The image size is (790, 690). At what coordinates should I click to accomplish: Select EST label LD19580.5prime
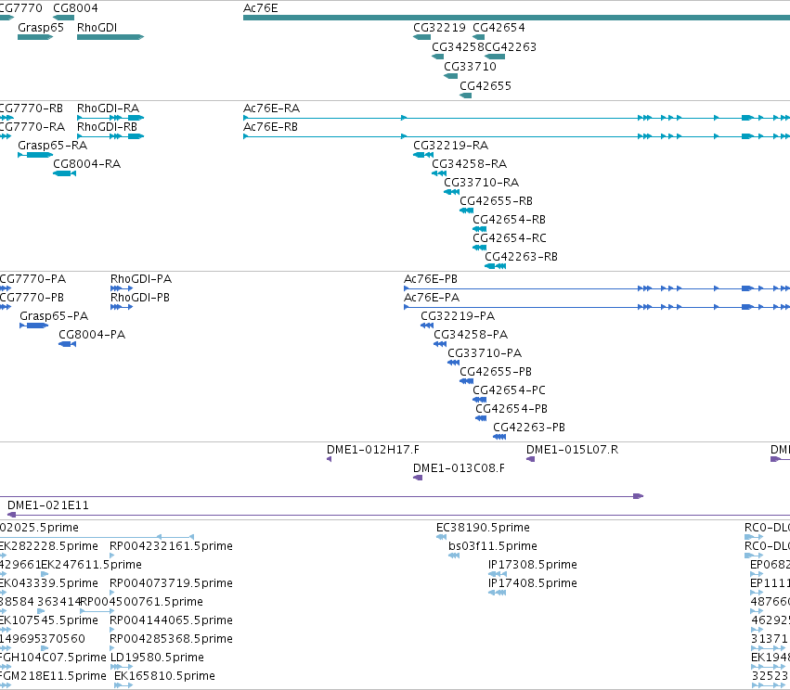click(x=157, y=658)
